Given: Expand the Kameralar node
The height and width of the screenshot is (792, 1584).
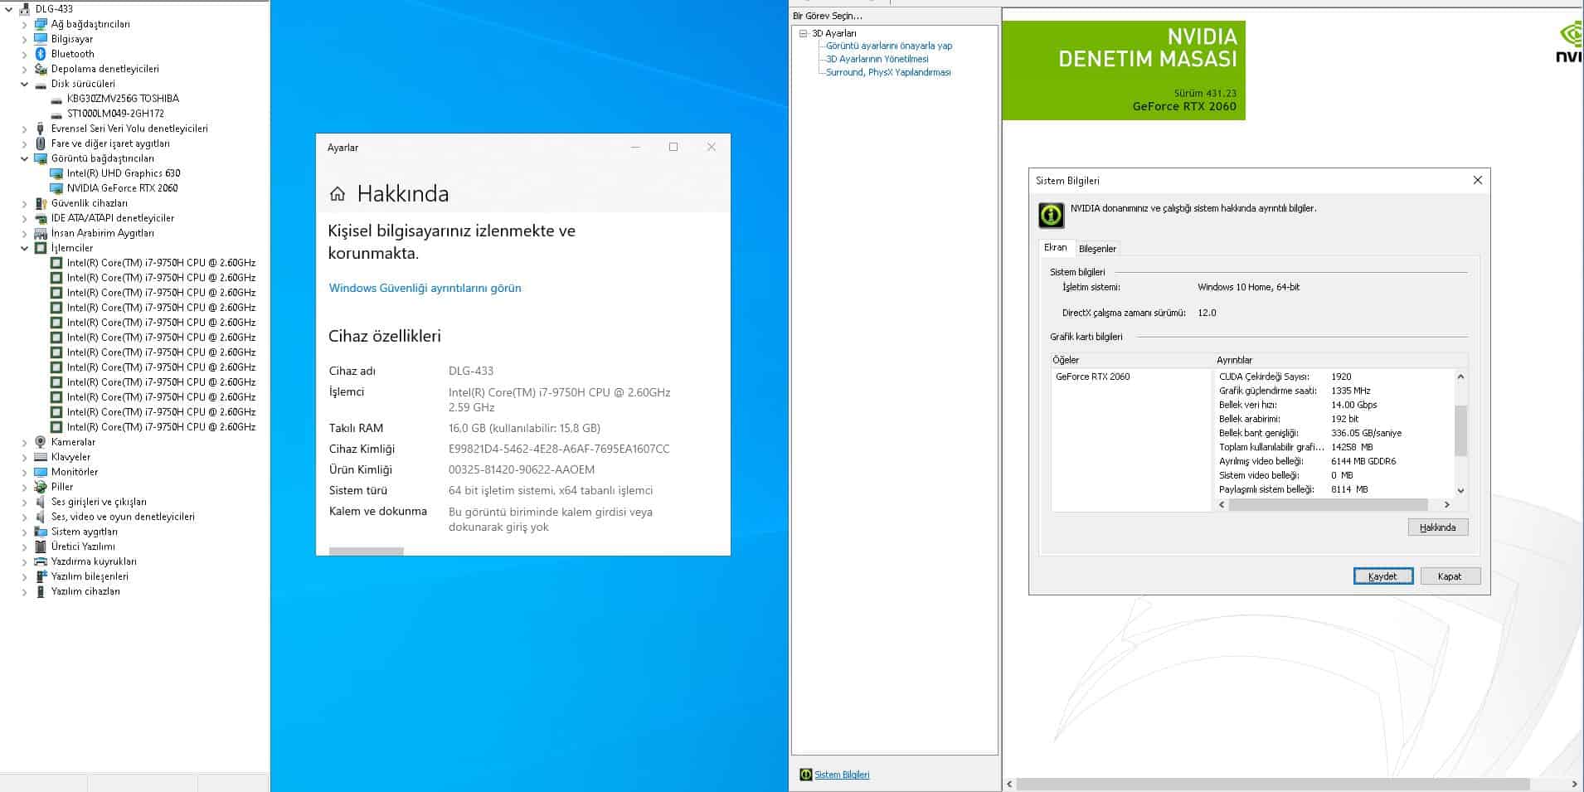Looking at the screenshot, I should pos(25,442).
